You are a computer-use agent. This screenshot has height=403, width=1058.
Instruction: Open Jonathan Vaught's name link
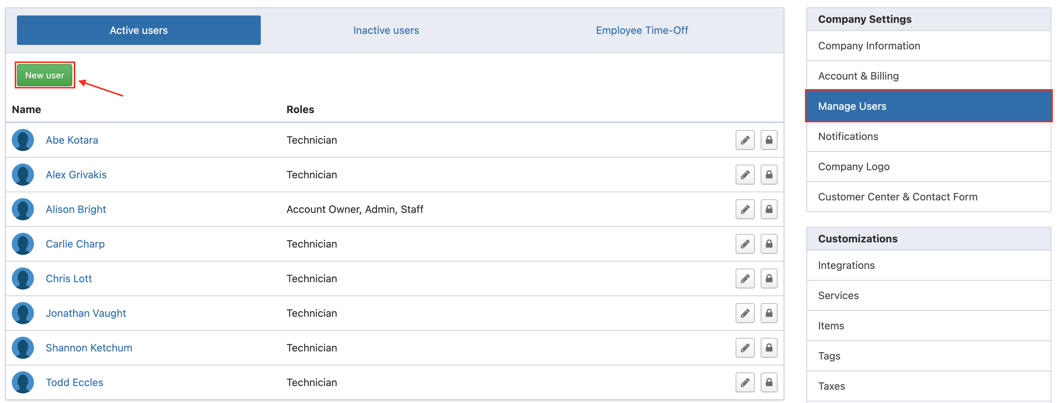(86, 313)
